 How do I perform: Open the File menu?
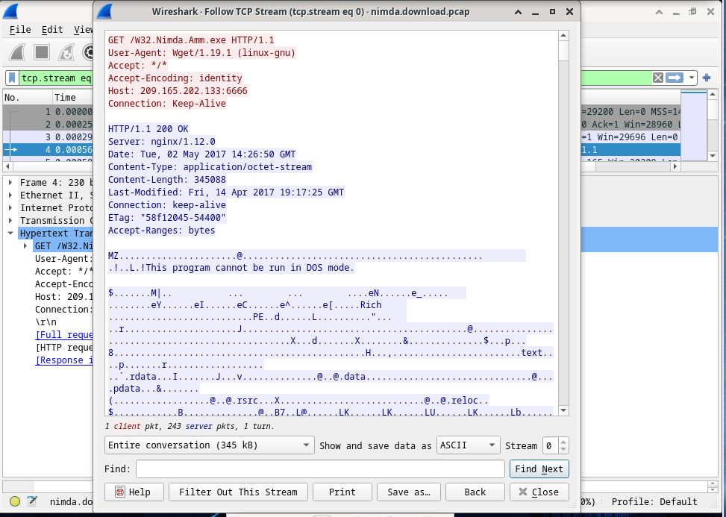click(20, 30)
